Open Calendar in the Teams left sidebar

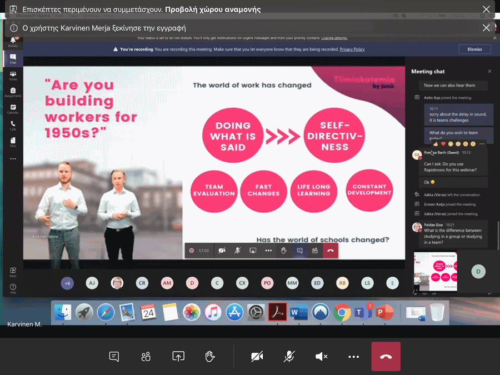click(13, 108)
